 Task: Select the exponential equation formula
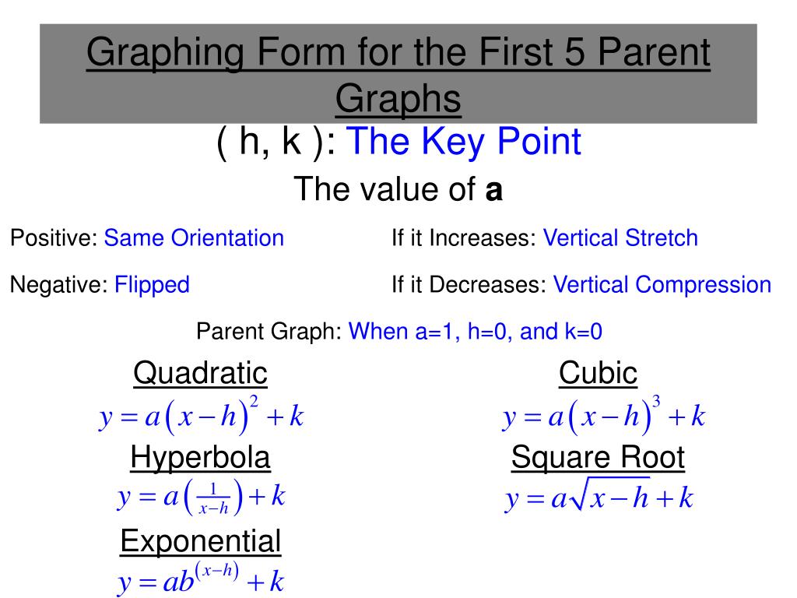(x=201, y=579)
